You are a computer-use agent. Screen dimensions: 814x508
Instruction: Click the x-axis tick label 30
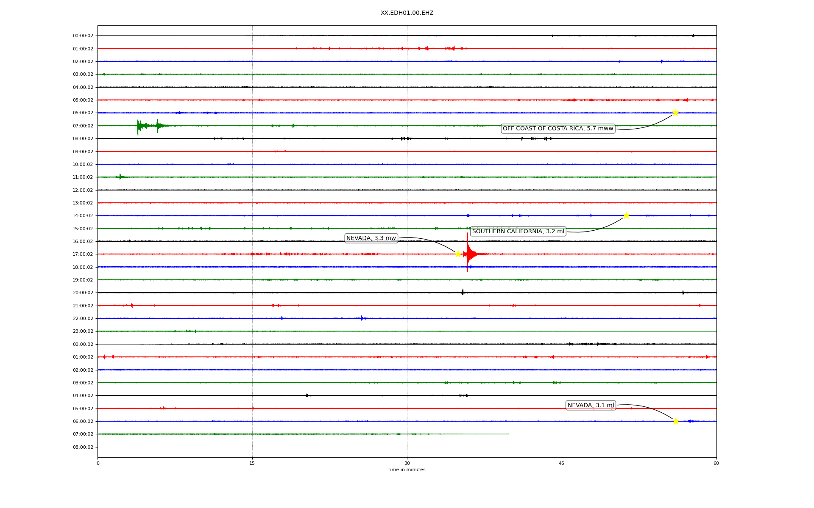click(x=407, y=463)
